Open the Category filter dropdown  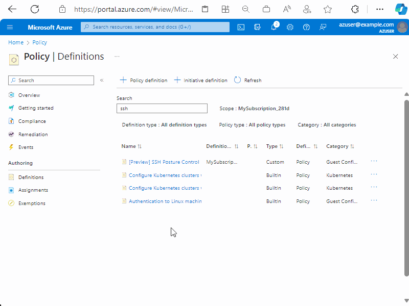click(327, 125)
